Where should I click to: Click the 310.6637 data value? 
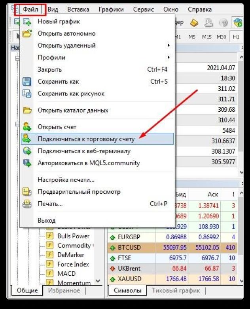click(x=223, y=141)
